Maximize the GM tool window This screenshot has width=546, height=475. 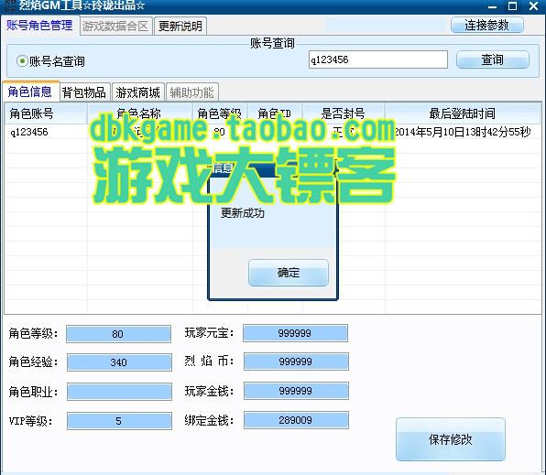pyautogui.click(x=513, y=5)
